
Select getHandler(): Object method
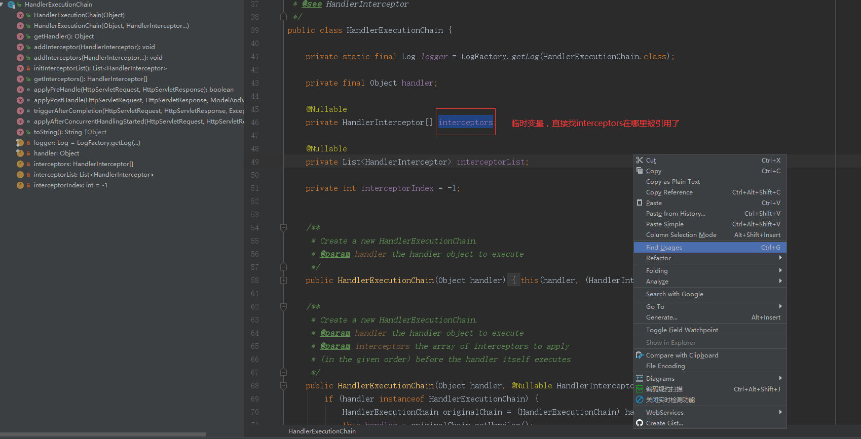(64, 36)
